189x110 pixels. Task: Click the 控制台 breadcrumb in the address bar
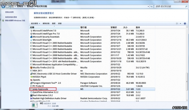click(x=20, y=6)
